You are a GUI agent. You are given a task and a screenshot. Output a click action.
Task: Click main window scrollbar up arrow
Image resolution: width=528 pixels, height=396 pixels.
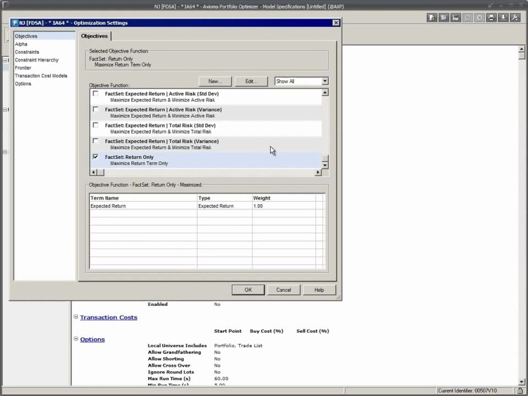pyautogui.click(x=521, y=49)
